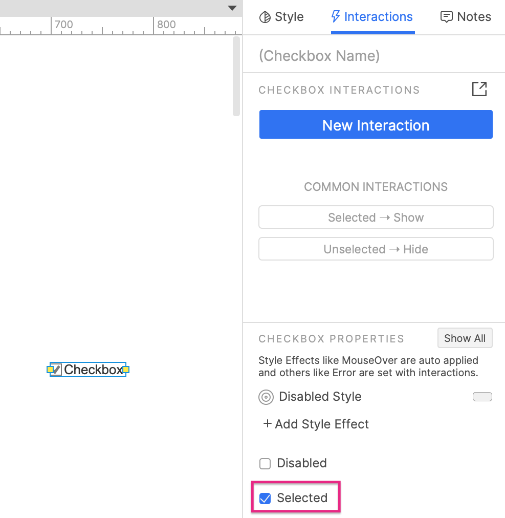Click the Checkbox Name field
505x518 pixels.
click(x=374, y=55)
